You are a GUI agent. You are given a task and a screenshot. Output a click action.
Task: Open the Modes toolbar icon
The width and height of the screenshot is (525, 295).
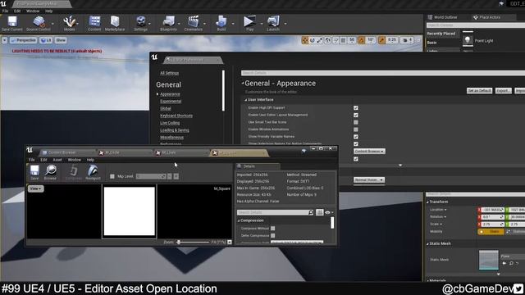[x=69, y=24]
